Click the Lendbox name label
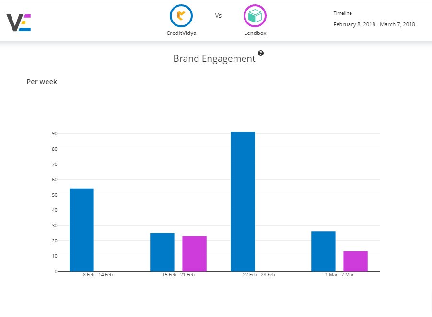432x317 pixels. click(x=255, y=33)
